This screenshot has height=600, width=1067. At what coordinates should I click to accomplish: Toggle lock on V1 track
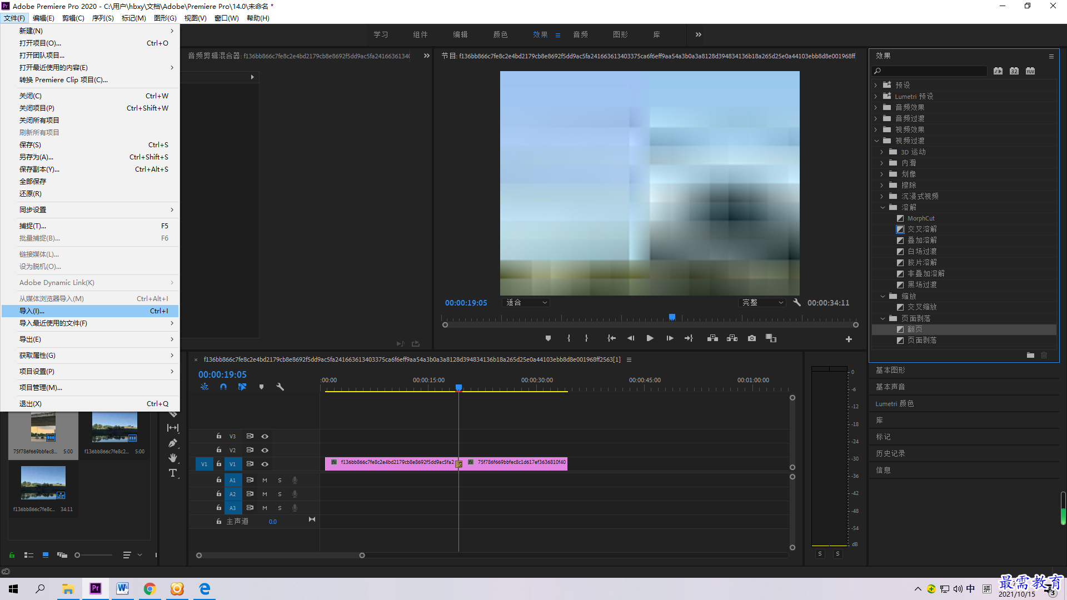pyautogui.click(x=219, y=464)
